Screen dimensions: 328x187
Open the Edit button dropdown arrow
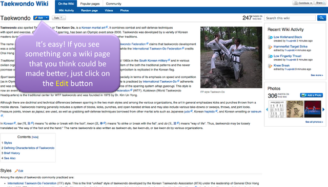tap(47, 18)
